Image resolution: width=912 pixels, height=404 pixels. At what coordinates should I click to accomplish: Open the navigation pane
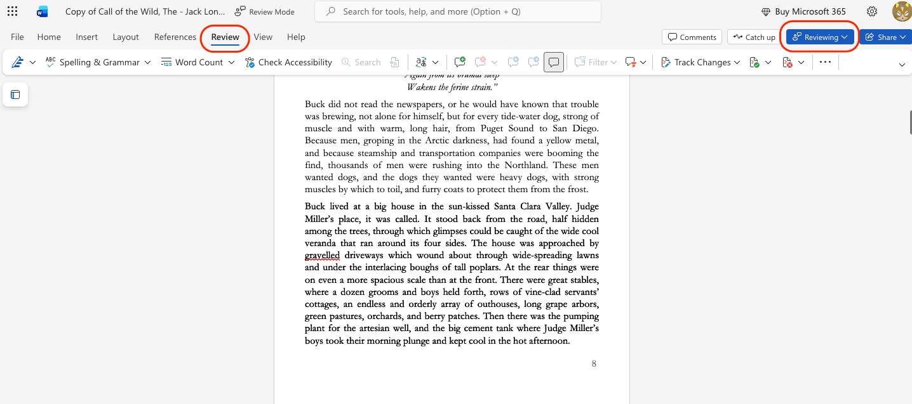click(15, 94)
